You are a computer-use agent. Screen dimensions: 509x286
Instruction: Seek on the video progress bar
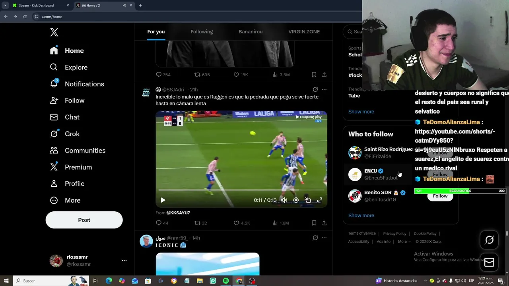click(241, 190)
